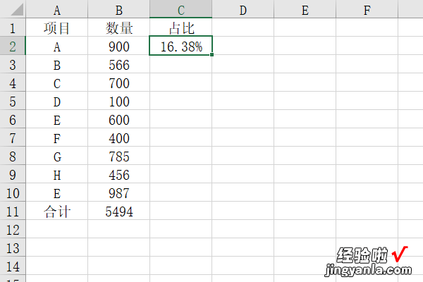
Task: Select row 9 header
Action: [x=13, y=174]
